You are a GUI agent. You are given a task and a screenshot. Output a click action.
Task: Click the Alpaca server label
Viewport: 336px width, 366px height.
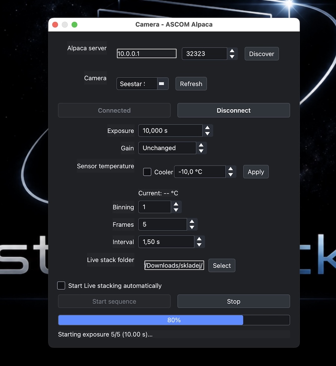coord(87,48)
